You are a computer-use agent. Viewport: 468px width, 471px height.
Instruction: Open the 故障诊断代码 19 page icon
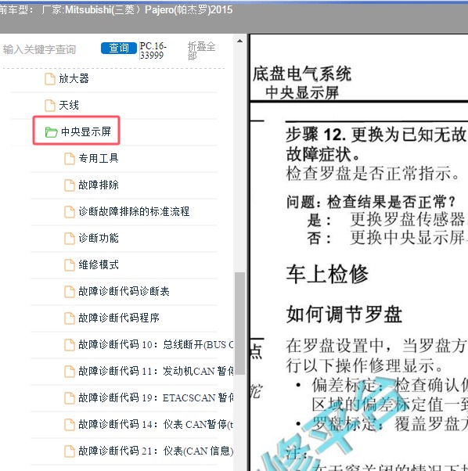pos(70,397)
